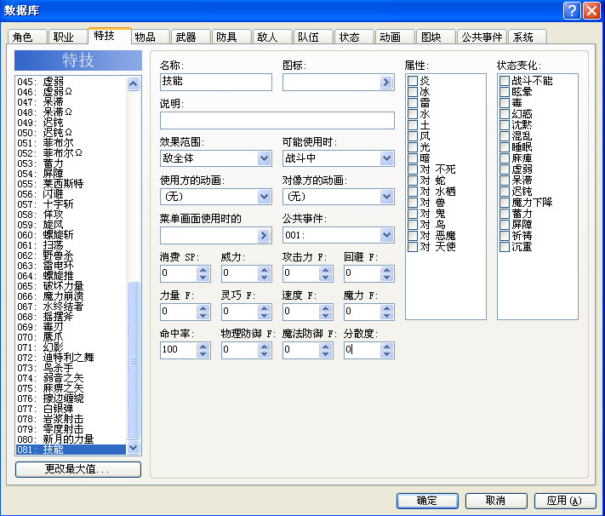Open the icon picker arrow button

coord(385,82)
